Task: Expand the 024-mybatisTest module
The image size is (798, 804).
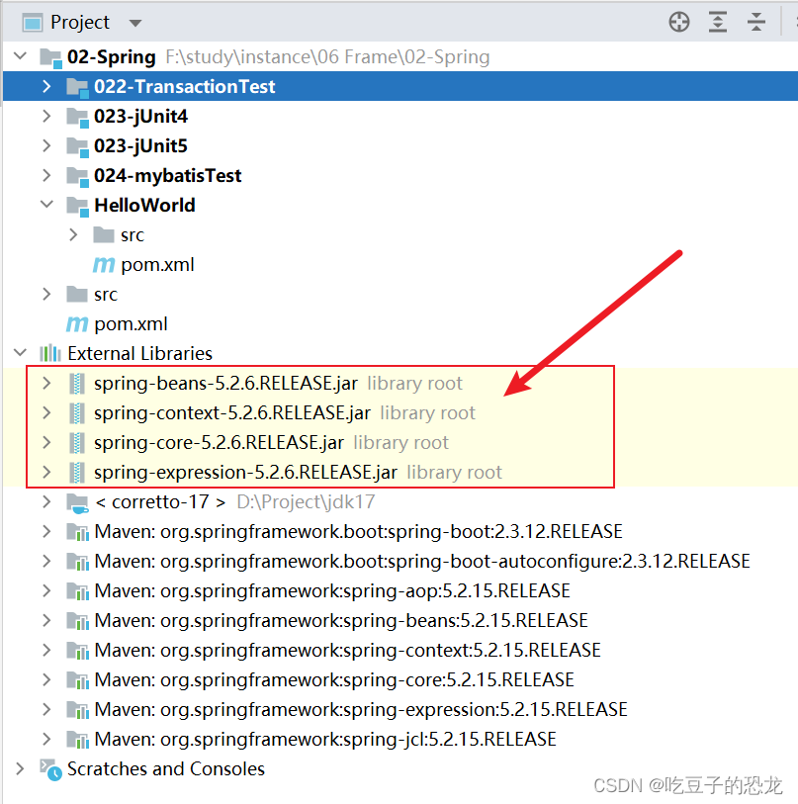Action: point(46,175)
